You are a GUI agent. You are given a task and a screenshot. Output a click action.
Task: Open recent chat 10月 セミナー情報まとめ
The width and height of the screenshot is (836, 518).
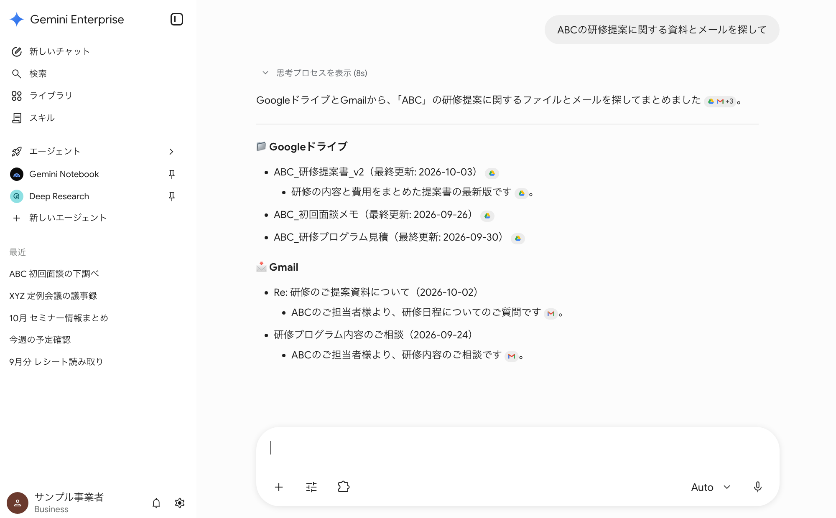[x=59, y=318]
